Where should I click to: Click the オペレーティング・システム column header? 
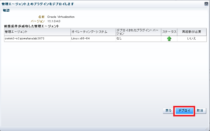93,32
